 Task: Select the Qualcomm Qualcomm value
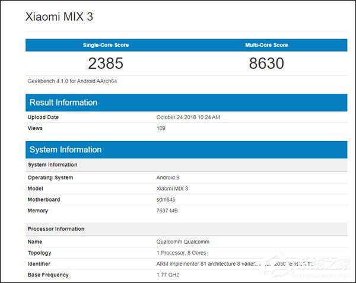point(183,241)
